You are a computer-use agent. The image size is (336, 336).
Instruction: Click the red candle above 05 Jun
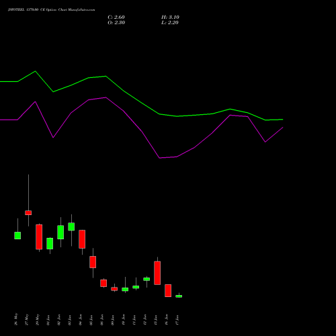tap(93, 262)
